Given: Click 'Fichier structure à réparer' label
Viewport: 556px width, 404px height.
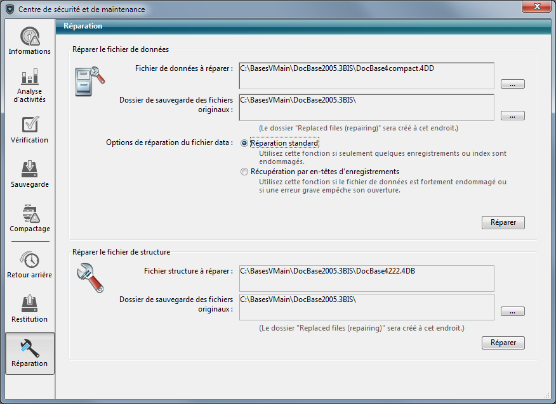Looking at the screenshot, I should coord(189,271).
